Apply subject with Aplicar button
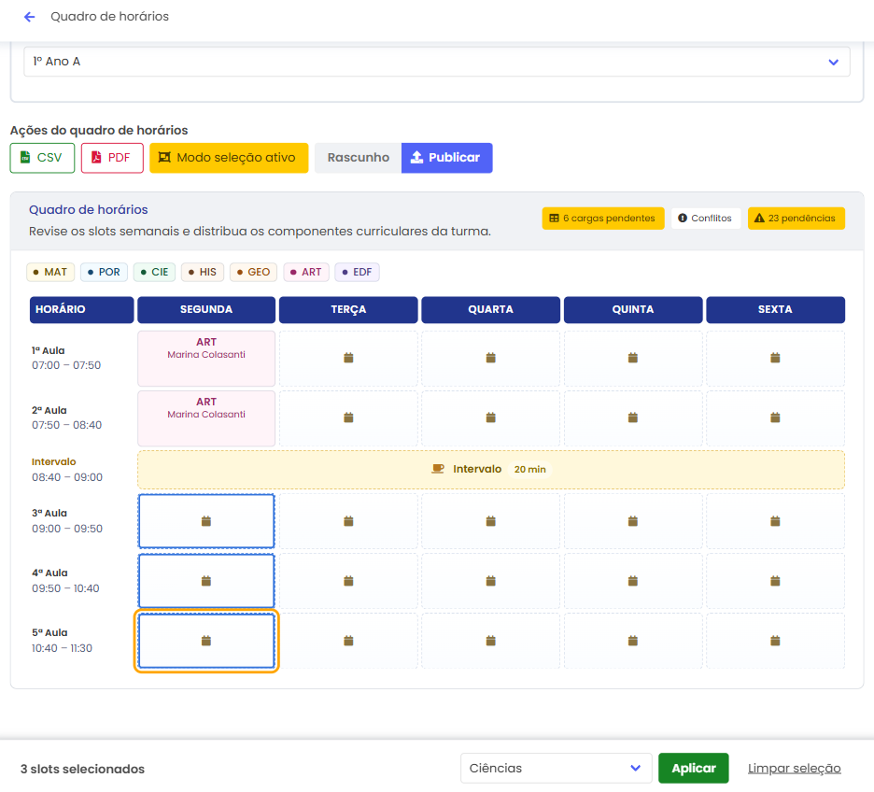This screenshot has width=874, height=792. (x=694, y=768)
